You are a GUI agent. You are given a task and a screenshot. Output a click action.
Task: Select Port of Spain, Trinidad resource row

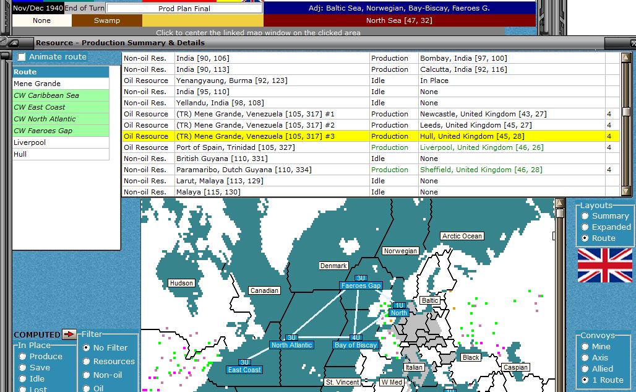pyautogui.click(x=371, y=147)
